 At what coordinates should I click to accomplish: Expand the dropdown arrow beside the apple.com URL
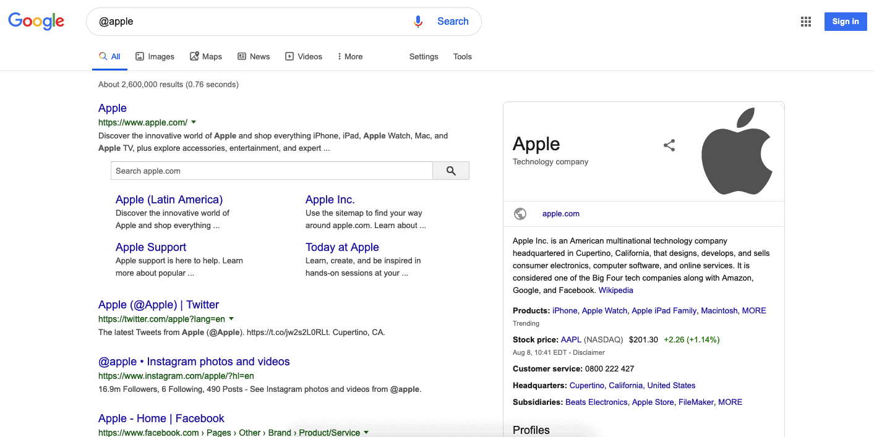click(x=194, y=122)
